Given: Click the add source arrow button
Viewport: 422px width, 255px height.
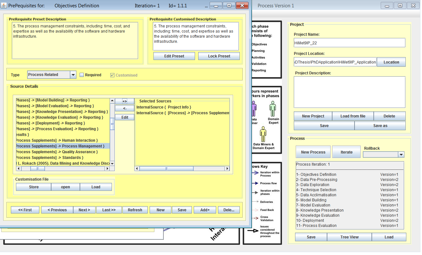Looking at the screenshot, I should point(125,101).
